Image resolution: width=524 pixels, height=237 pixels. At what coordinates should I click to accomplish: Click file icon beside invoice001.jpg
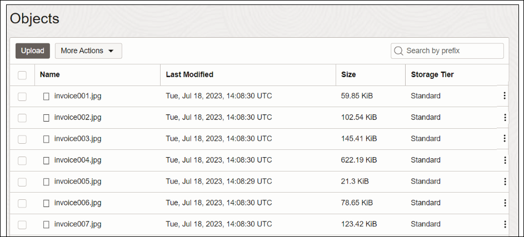point(47,96)
